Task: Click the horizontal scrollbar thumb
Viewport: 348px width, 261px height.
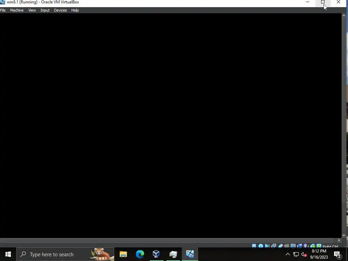Action: 168,240
